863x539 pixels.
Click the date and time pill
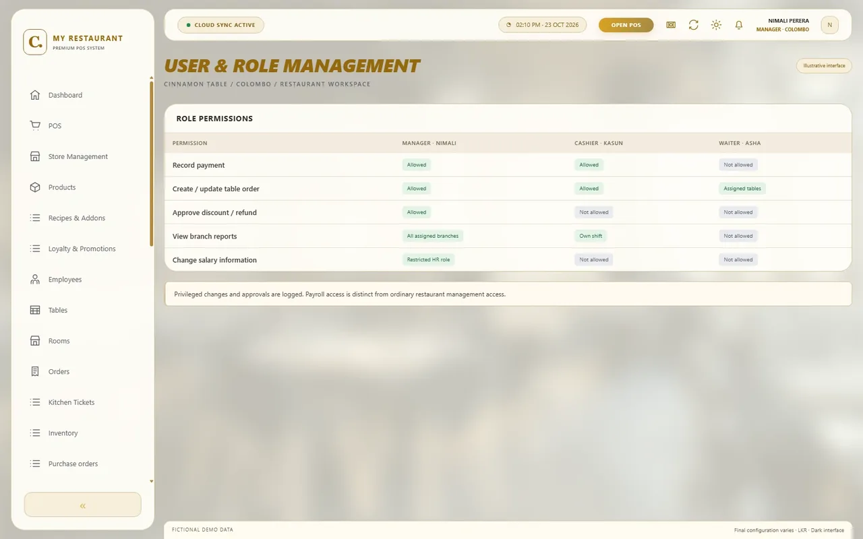(x=543, y=25)
